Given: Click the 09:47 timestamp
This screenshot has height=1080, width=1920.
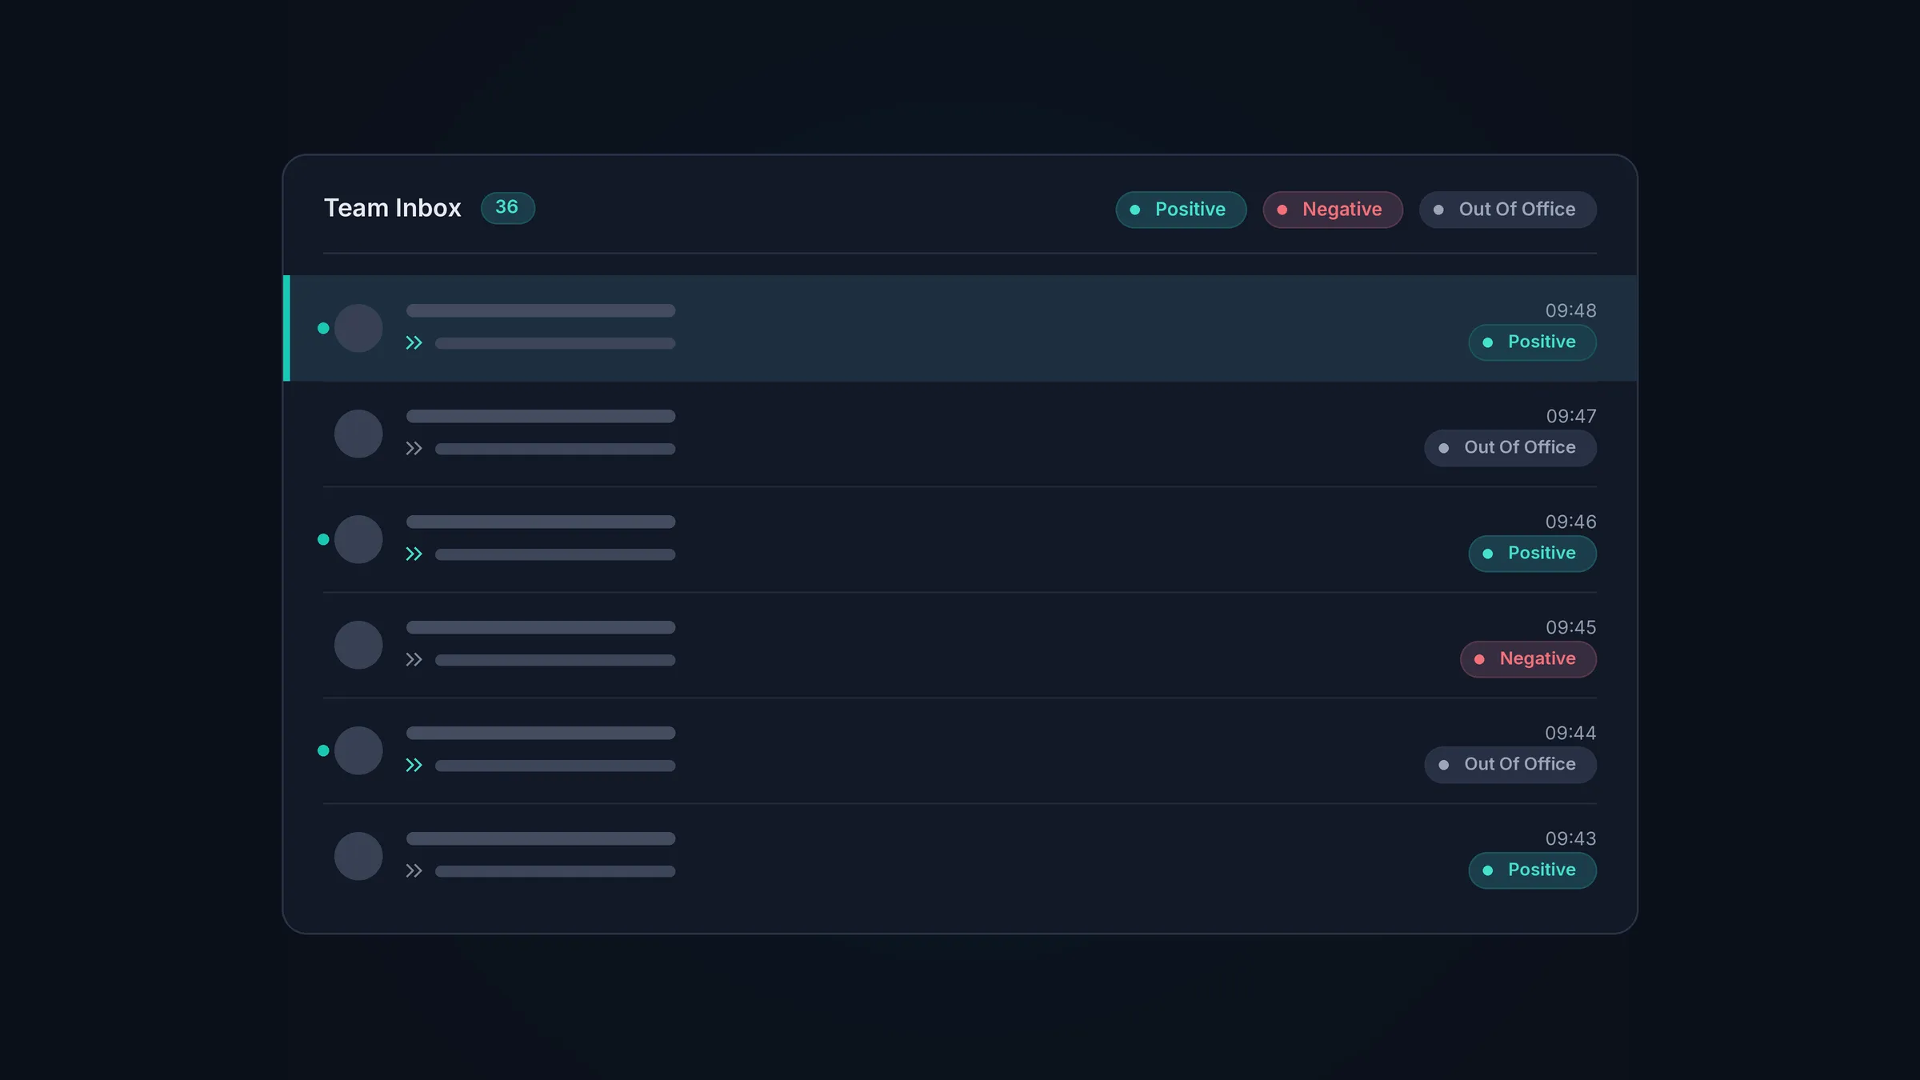Looking at the screenshot, I should tap(1570, 416).
